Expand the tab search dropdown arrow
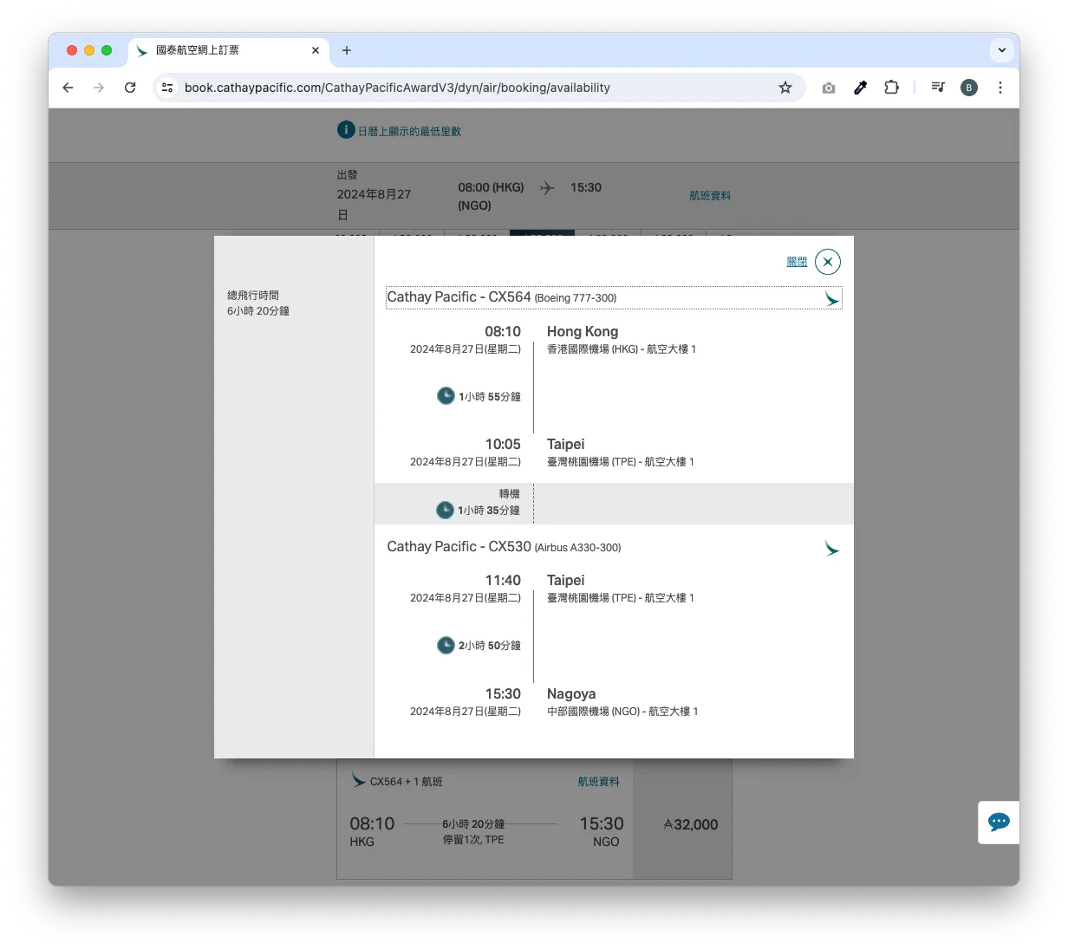 click(x=1002, y=50)
